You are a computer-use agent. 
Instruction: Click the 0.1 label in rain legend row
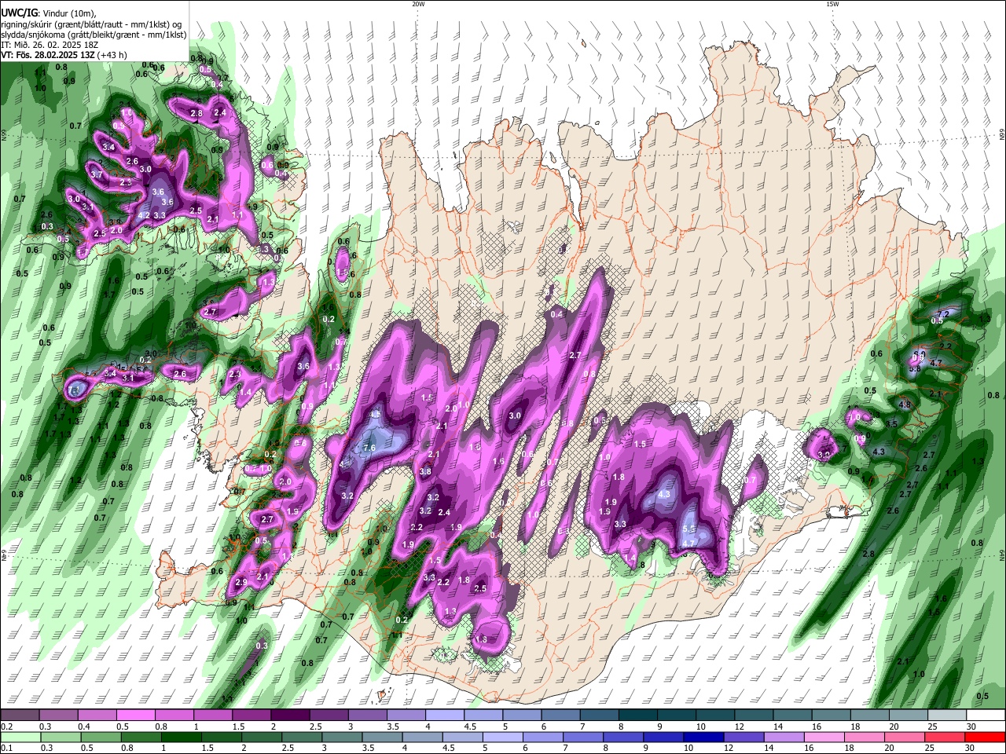tap(6, 748)
